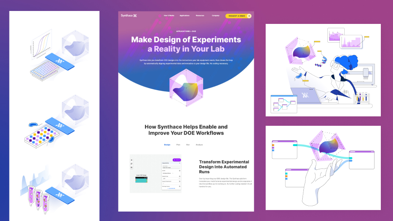Click the test tube rack beside the scientist

click(x=362, y=98)
